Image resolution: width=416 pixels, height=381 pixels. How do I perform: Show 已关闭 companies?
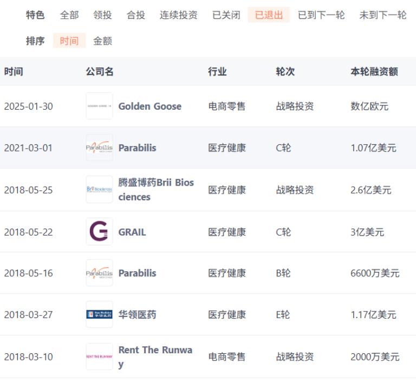[x=226, y=15]
